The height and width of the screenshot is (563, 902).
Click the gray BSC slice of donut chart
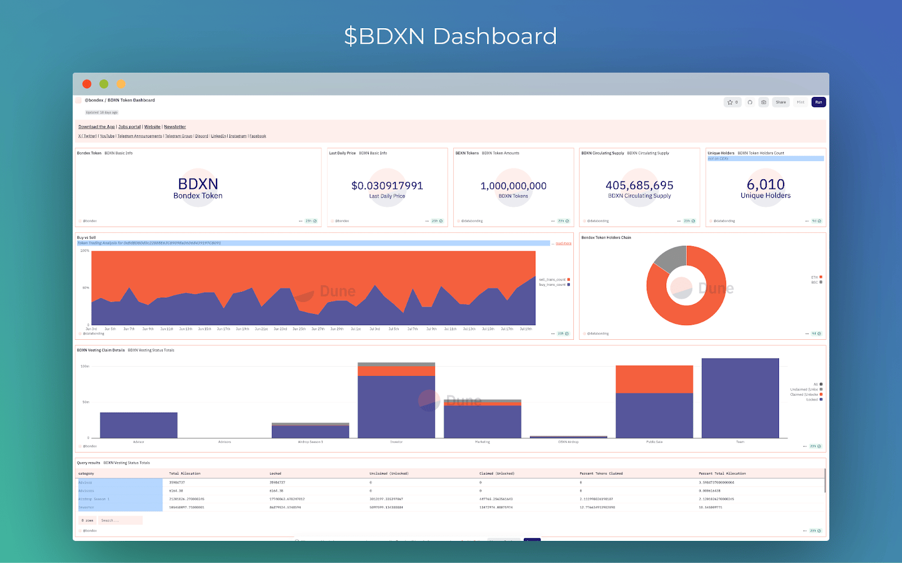tap(672, 258)
